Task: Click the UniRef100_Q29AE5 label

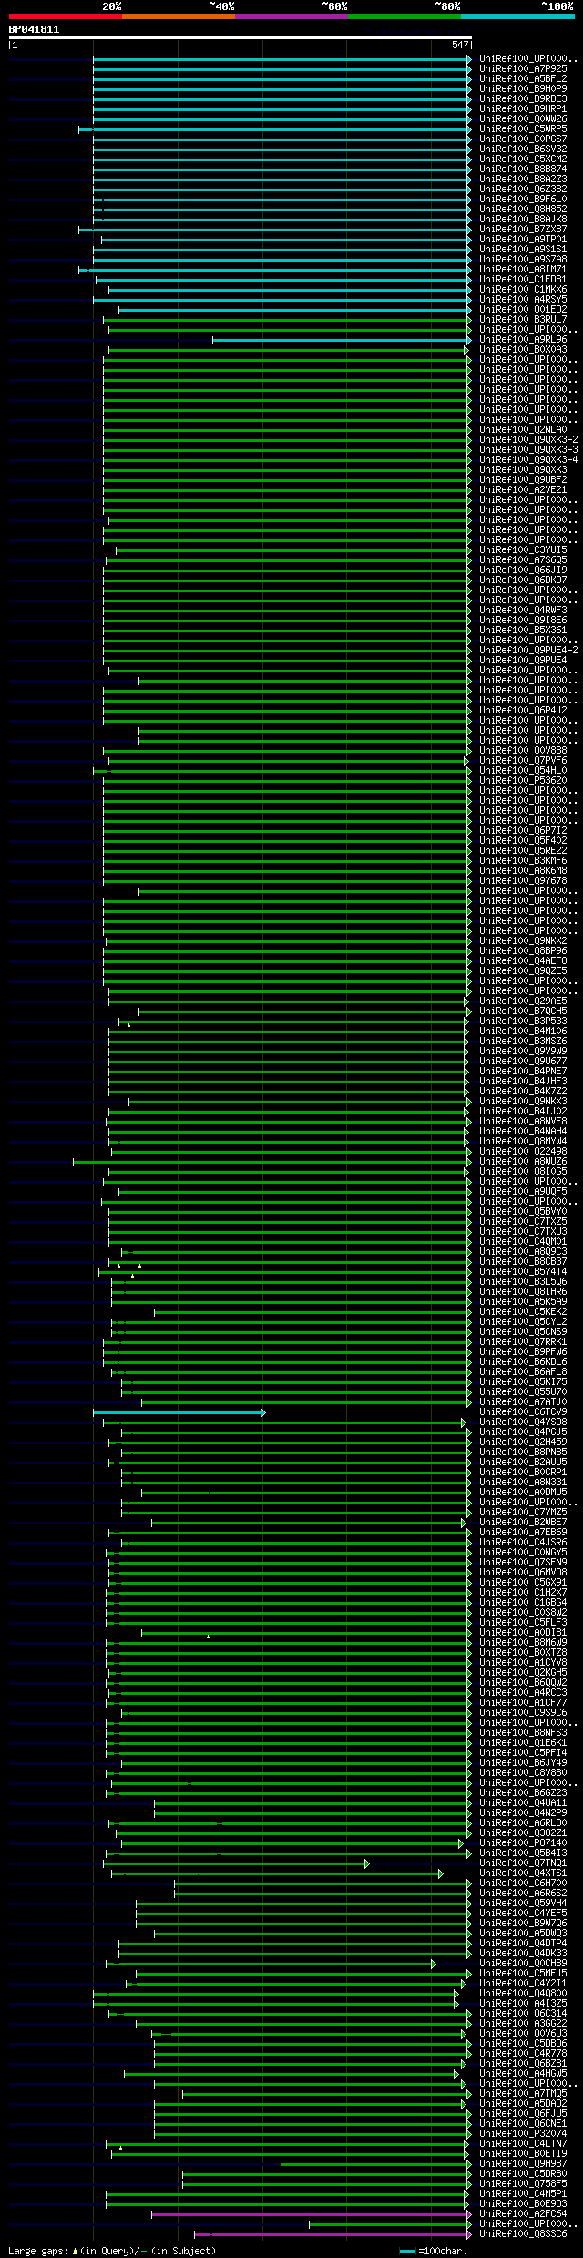Action: pyautogui.click(x=523, y=1001)
